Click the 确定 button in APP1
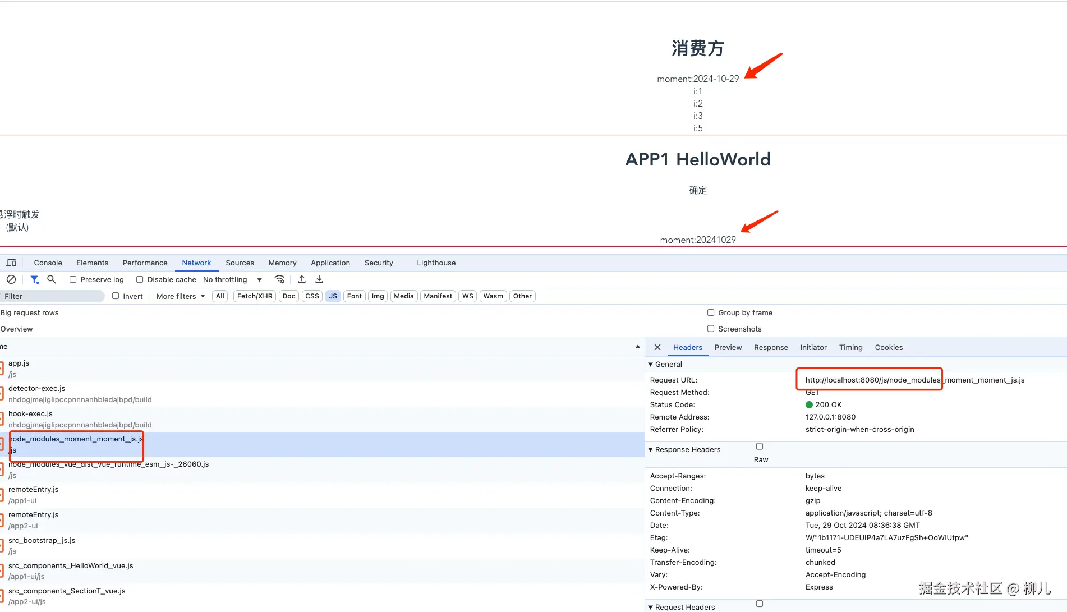This screenshot has height=612, width=1067. pos(698,190)
